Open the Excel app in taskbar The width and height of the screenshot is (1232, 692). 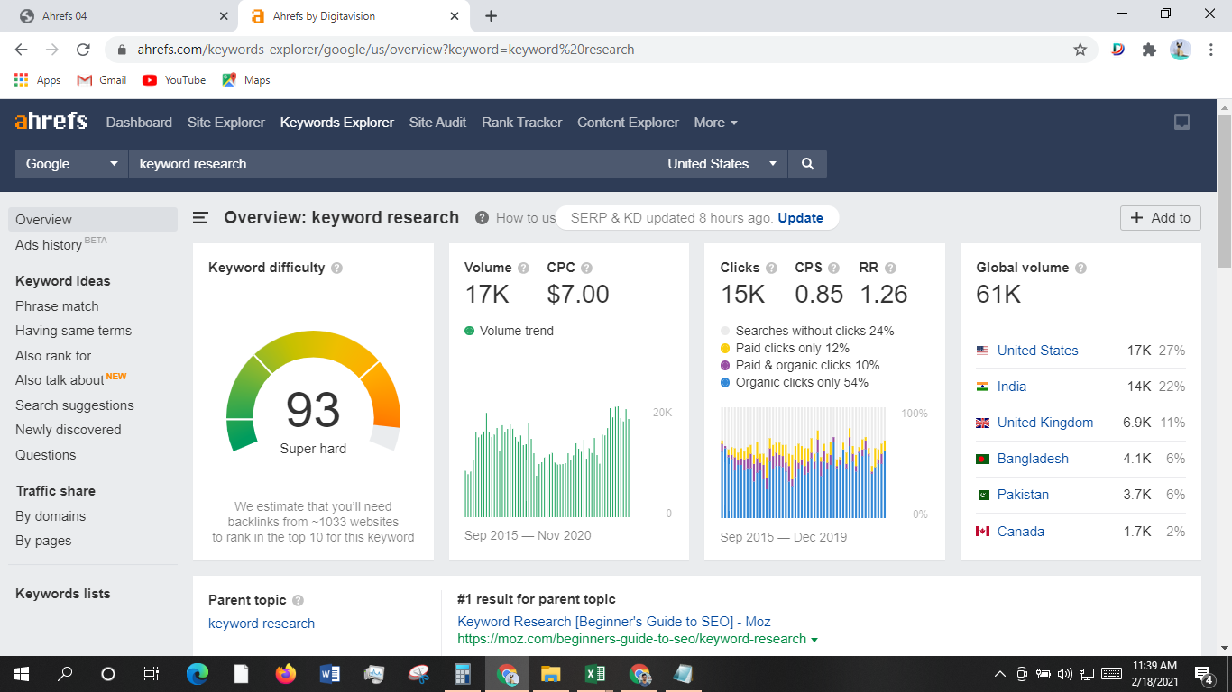click(595, 674)
